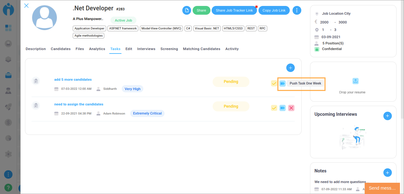Open the three-dots more options menu
The image size is (404, 194).
[x=297, y=10]
